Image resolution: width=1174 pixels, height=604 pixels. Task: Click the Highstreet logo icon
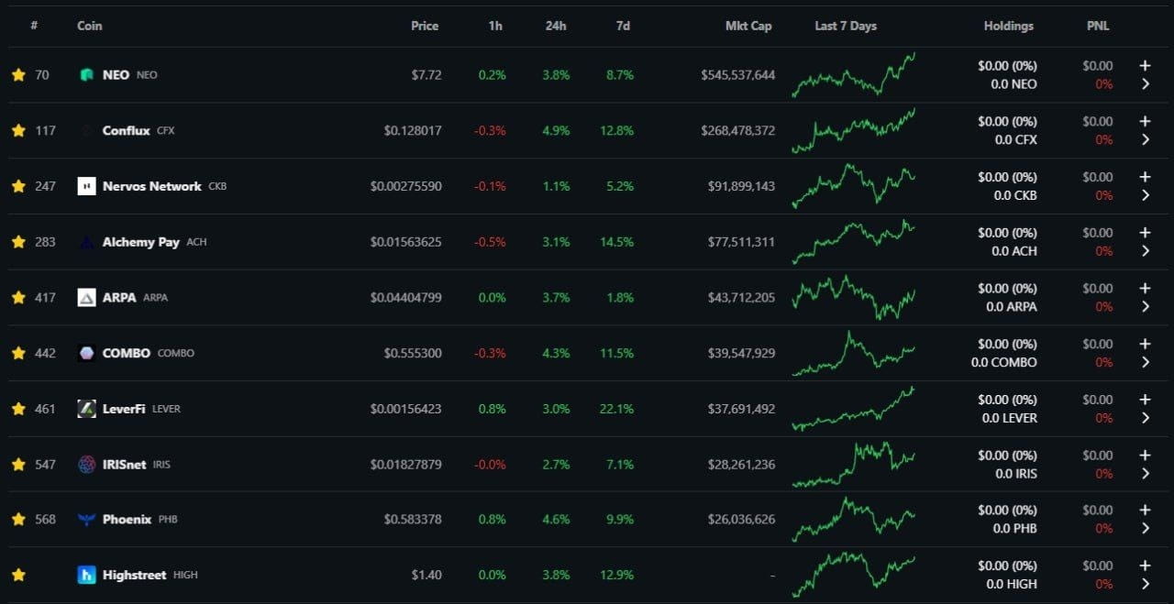(x=86, y=576)
